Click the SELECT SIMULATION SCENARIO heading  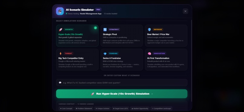71,21
